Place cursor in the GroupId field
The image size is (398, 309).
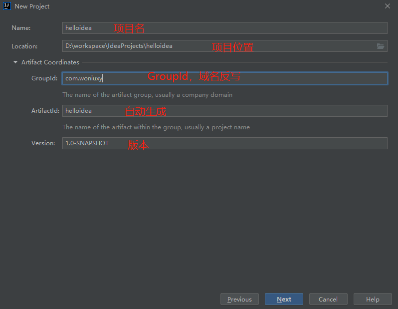(224, 78)
